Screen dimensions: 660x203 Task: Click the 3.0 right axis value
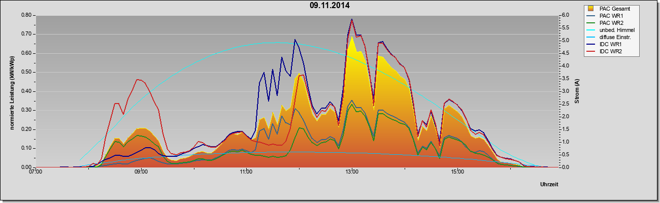tap(564, 91)
